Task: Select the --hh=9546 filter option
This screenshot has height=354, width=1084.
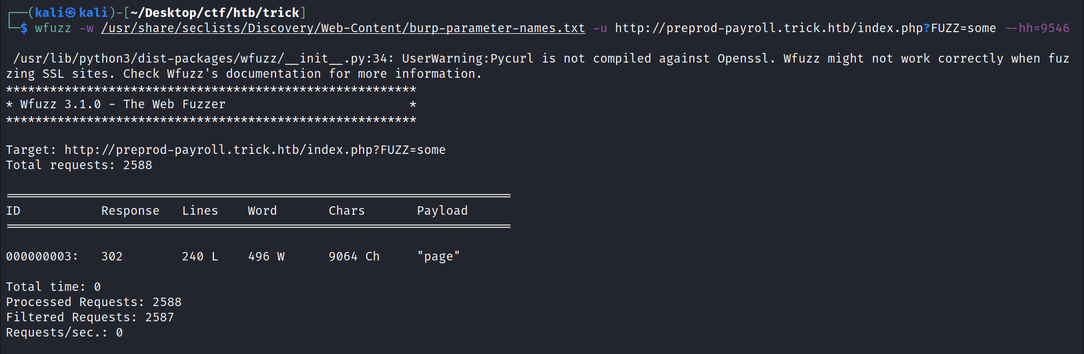Action: [x=1037, y=28]
